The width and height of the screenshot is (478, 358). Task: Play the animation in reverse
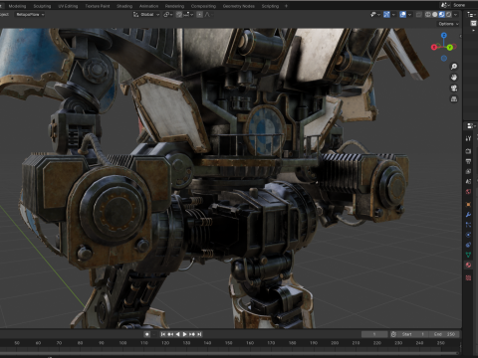[177, 334]
